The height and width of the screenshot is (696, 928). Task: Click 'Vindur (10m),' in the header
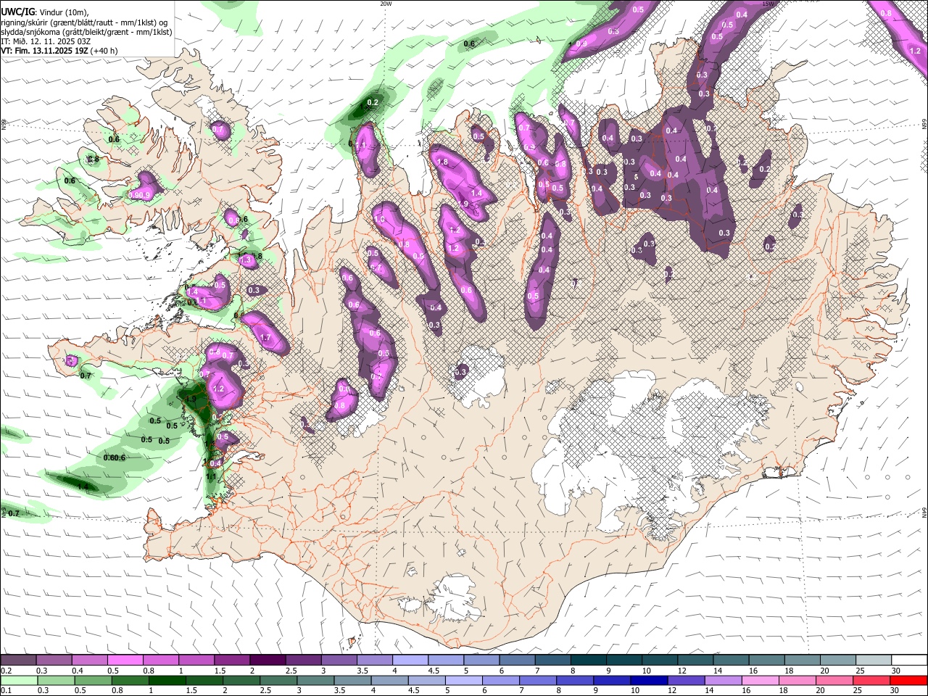tap(64, 12)
